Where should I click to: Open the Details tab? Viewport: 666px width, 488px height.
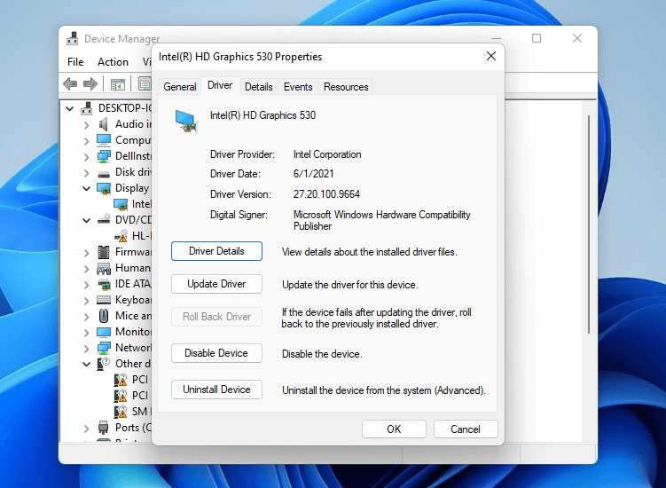pyautogui.click(x=259, y=87)
